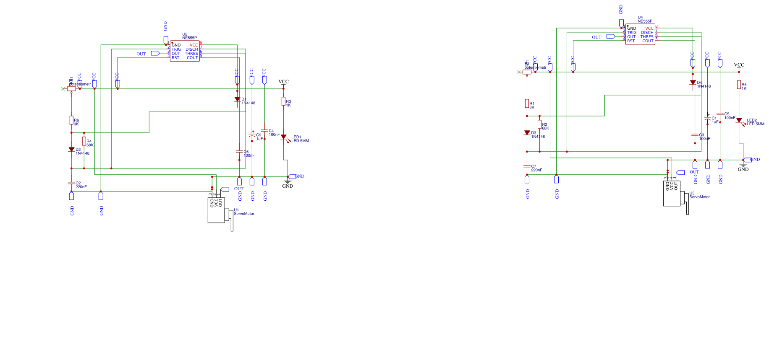Screen dimensions: 769x357
Task: Select the U4 NE555P chip body
Action: (x=640, y=34)
